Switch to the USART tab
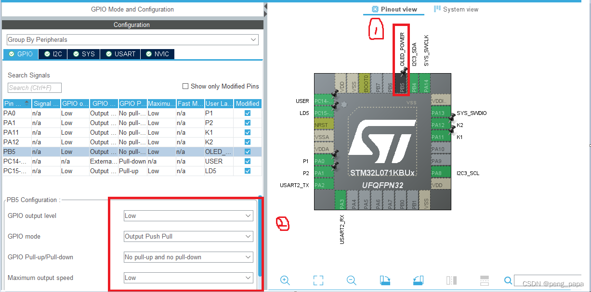Screen dimensions: 591x292 (120, 54)
